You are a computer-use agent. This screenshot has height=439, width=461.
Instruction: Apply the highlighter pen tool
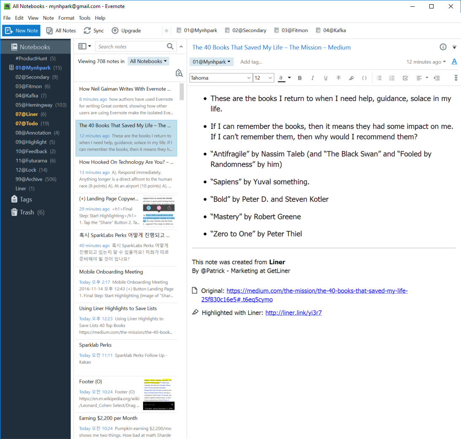(x=351, y=78)
